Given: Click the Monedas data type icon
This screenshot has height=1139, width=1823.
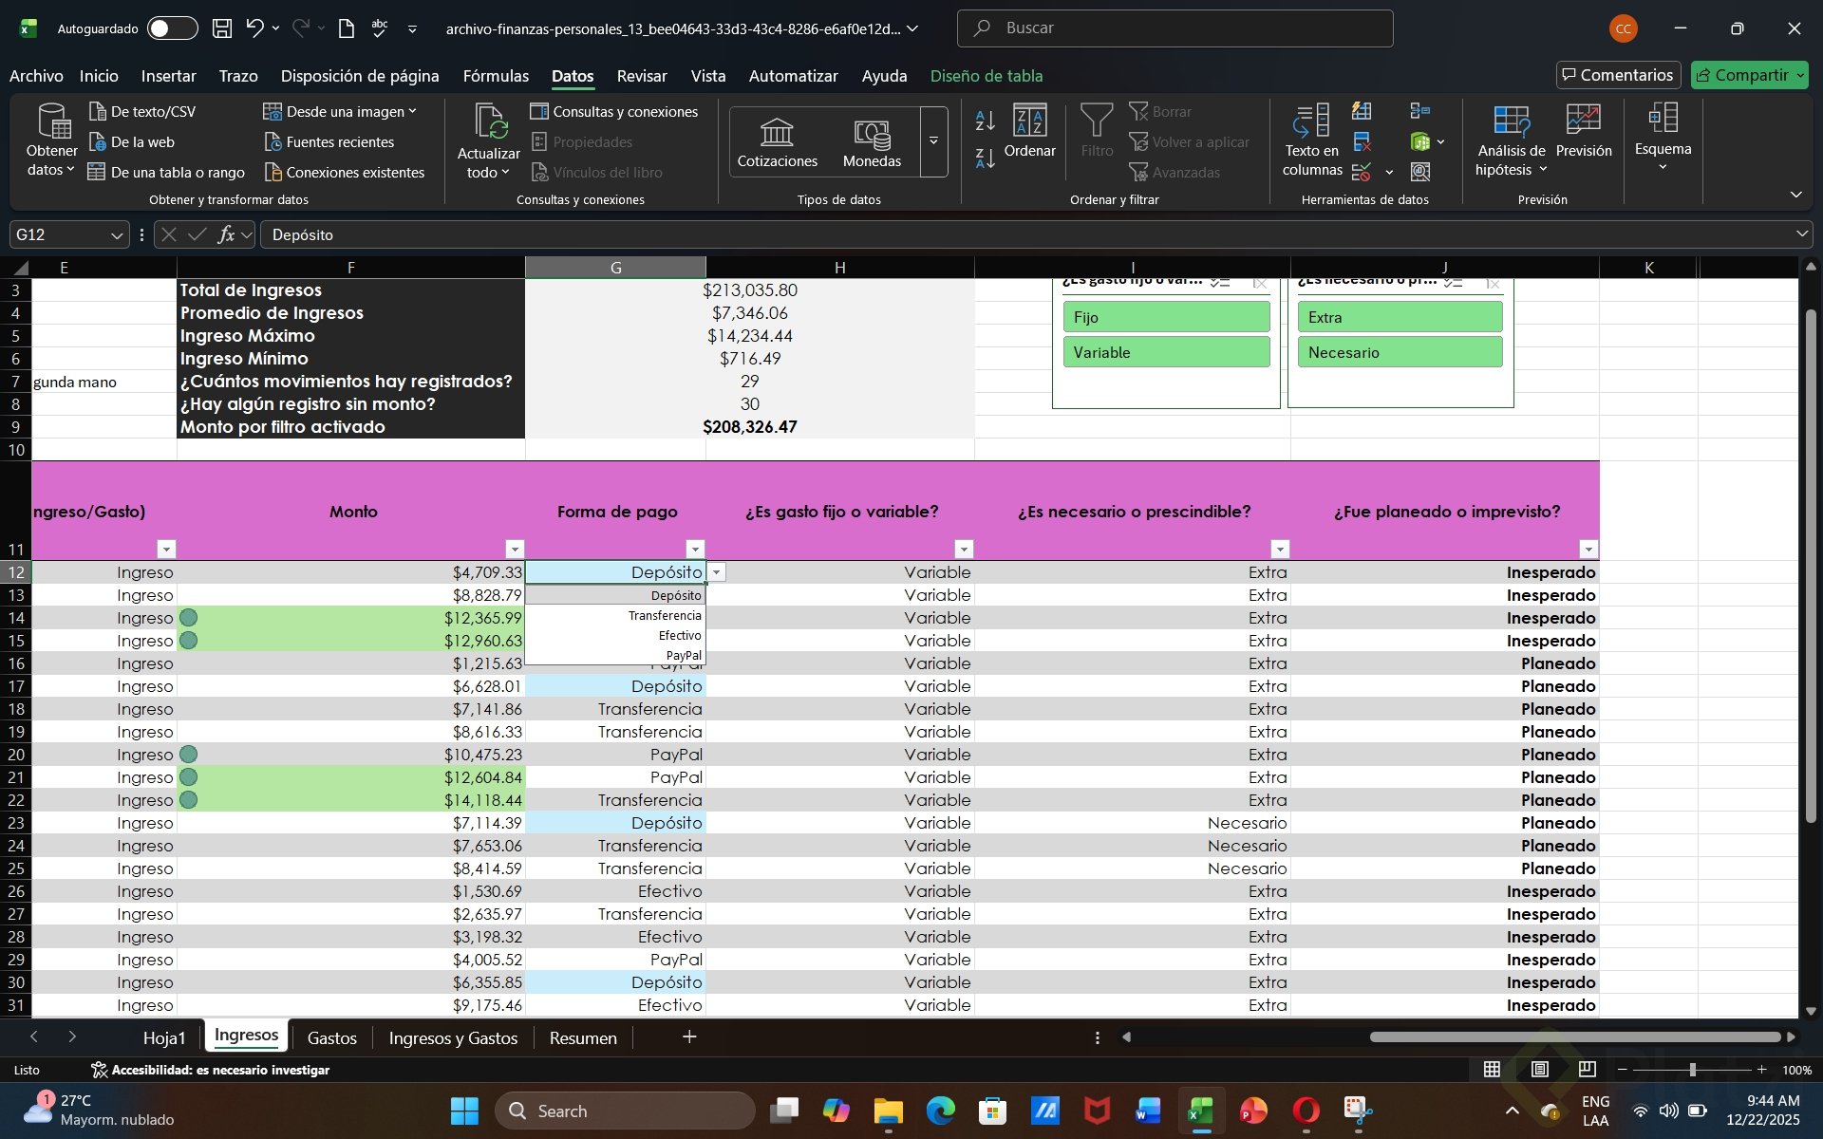Looking at the screenshot, I should click(871, 133).
